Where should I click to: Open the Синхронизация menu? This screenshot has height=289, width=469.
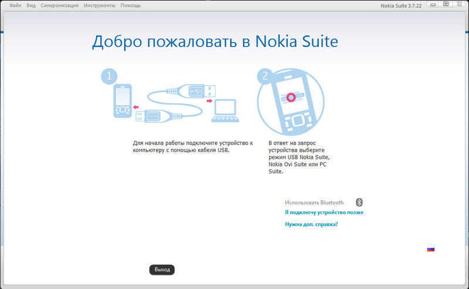(60, 5)
